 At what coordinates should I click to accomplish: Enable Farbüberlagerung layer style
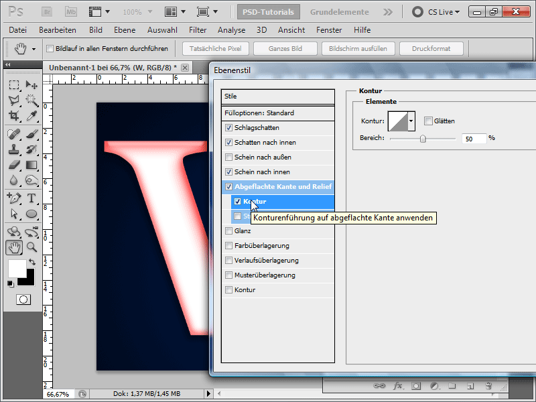point(228,246)
